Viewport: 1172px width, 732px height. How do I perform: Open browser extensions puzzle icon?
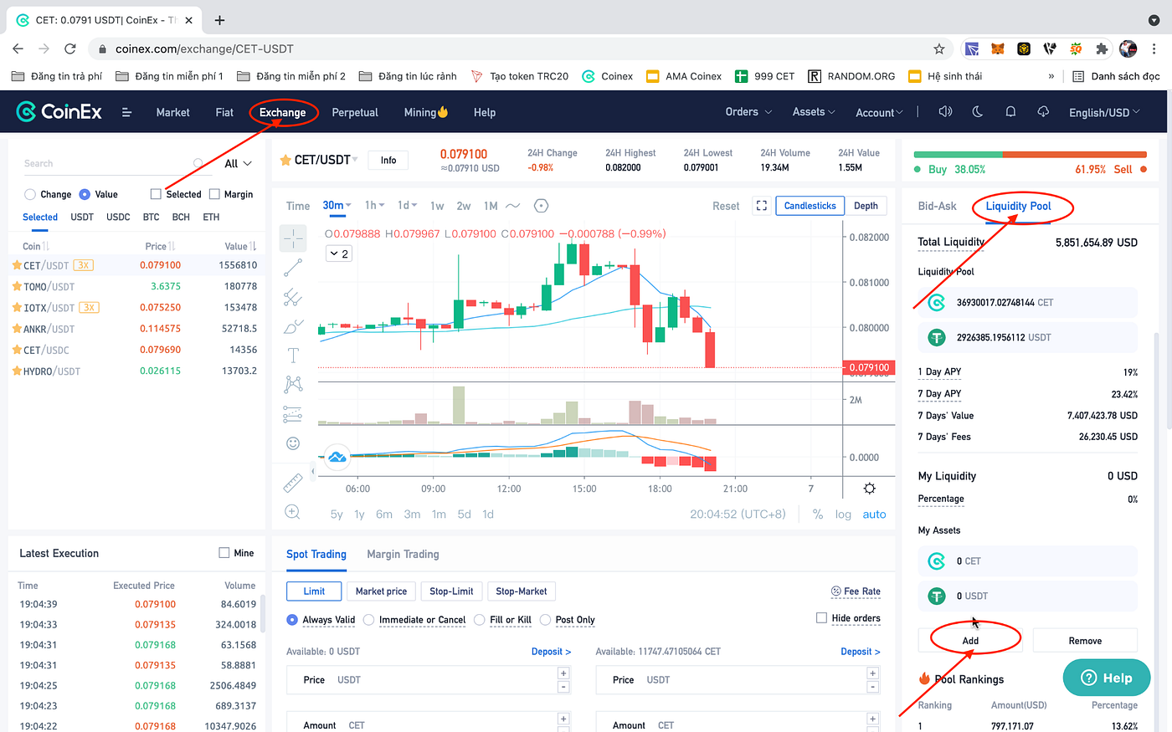point(1102,49)
